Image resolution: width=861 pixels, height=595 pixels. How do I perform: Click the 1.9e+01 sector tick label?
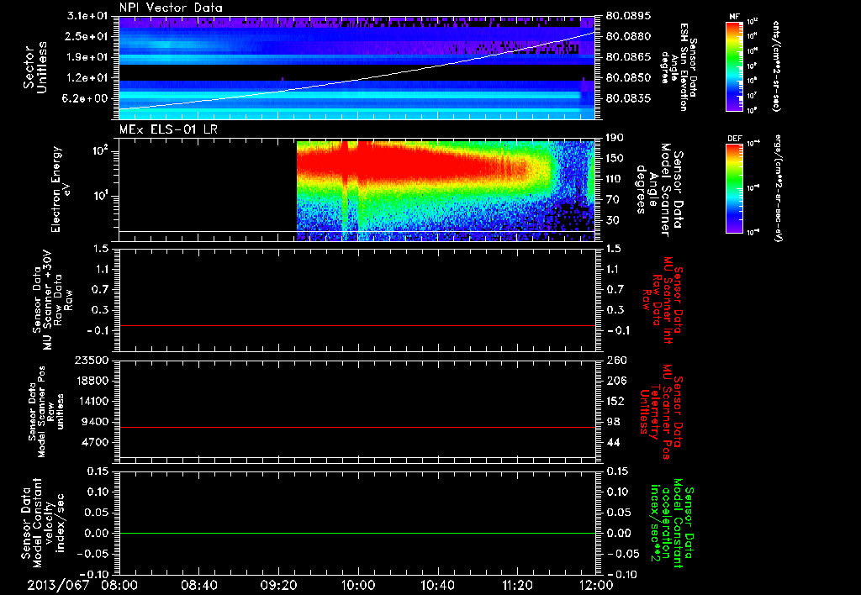click(87, 57)
